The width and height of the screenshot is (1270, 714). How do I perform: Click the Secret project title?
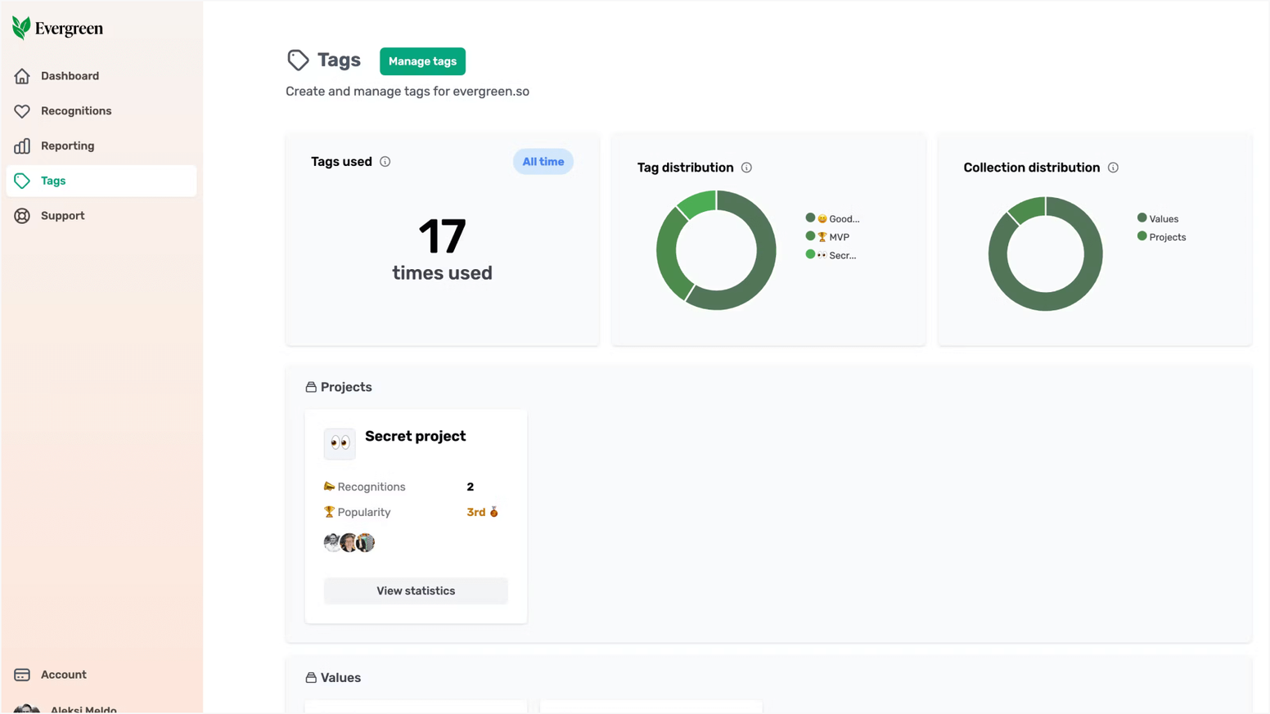(416, 436)
